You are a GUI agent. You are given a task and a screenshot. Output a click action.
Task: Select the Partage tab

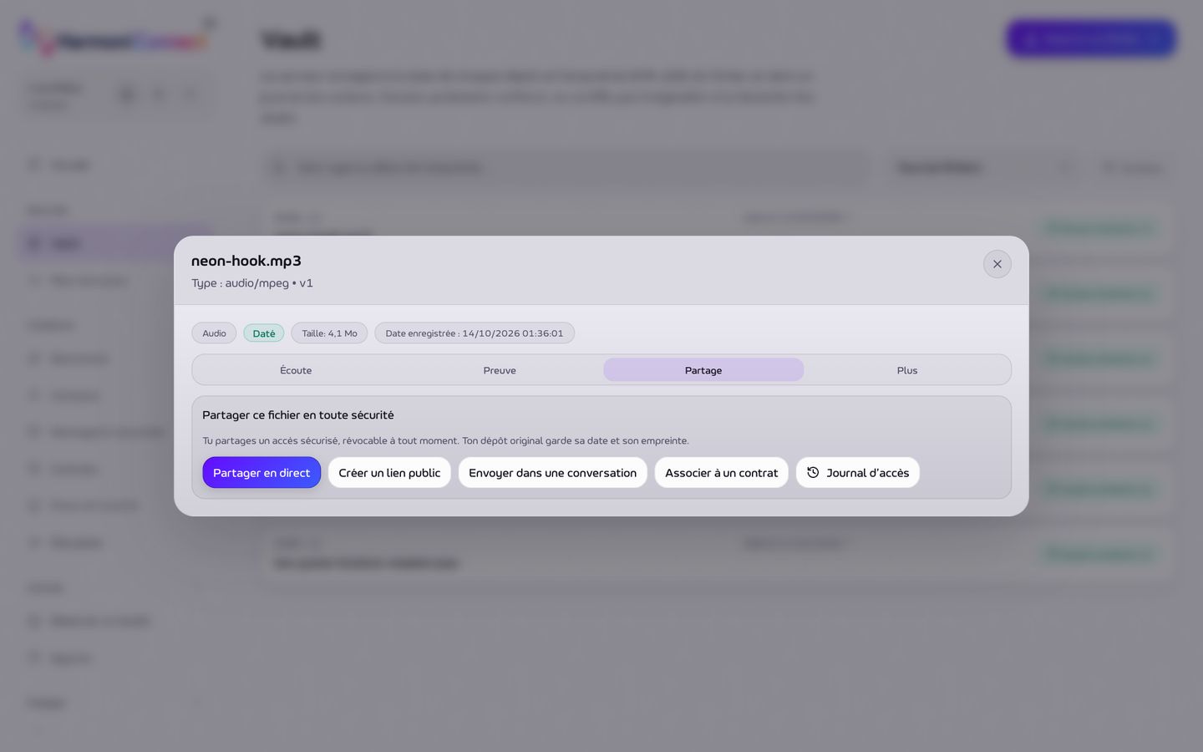(x=703, y=370)
